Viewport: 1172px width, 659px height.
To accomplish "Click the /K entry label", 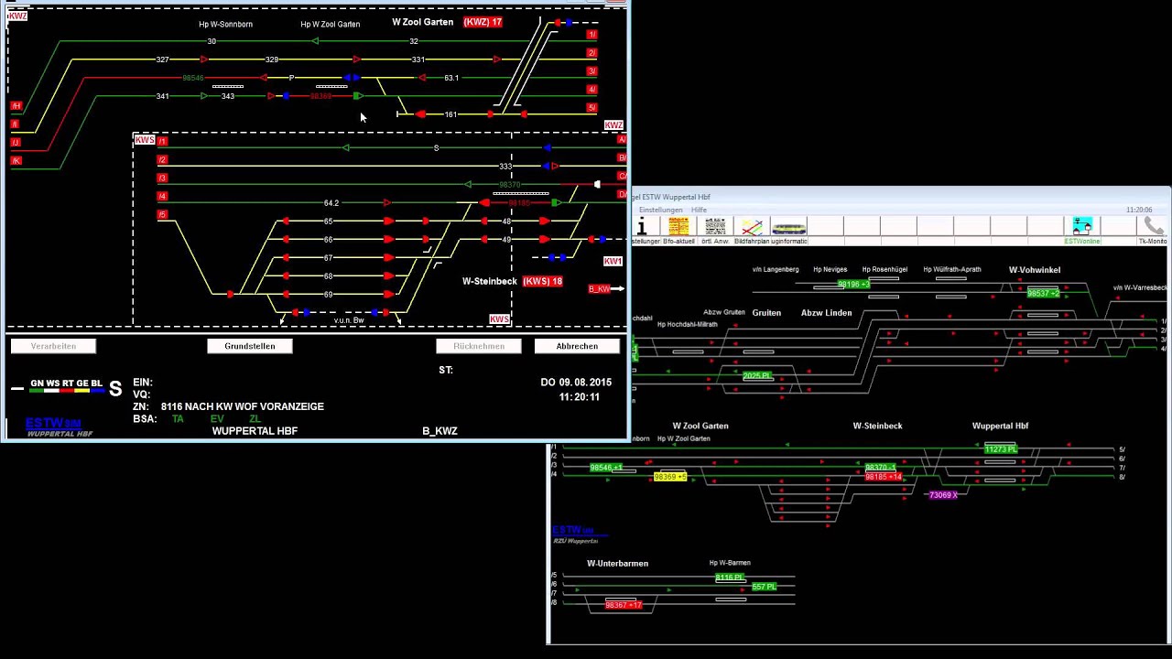I will point(15,161).
